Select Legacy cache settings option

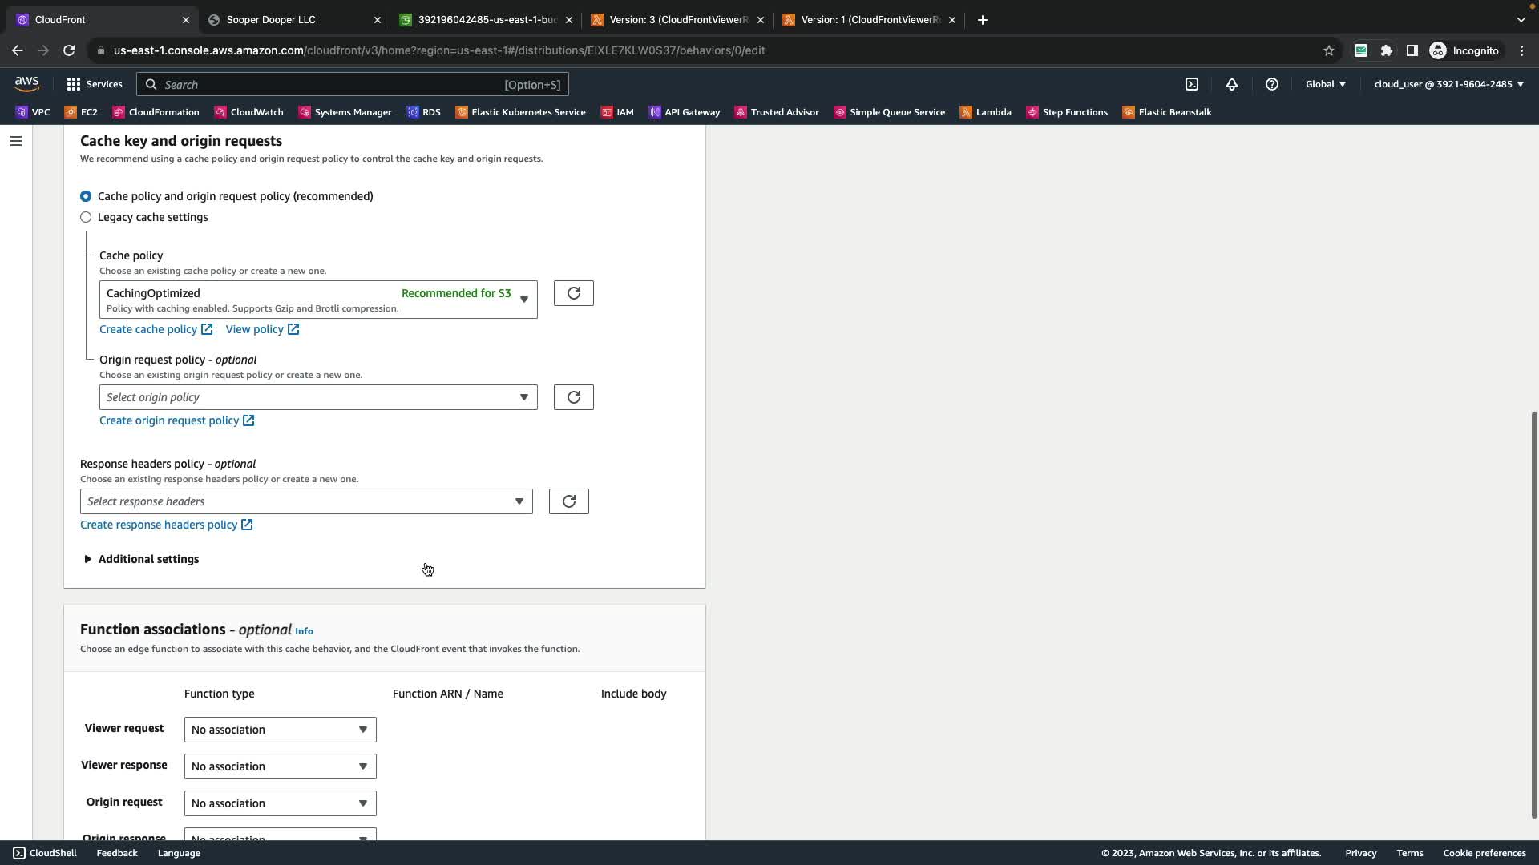pyautogui.click(x=86, y=217)
